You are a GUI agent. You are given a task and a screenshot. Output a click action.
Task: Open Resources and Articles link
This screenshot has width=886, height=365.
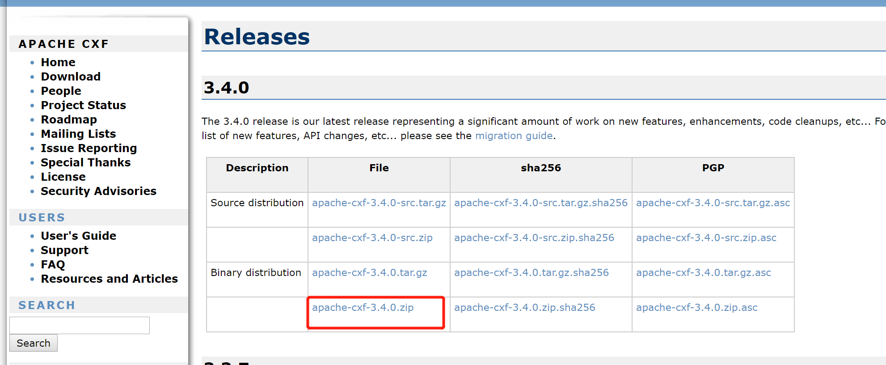point(110,279)
